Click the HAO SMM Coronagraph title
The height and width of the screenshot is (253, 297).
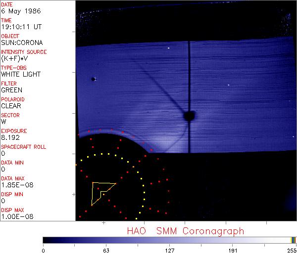[186, 231]
